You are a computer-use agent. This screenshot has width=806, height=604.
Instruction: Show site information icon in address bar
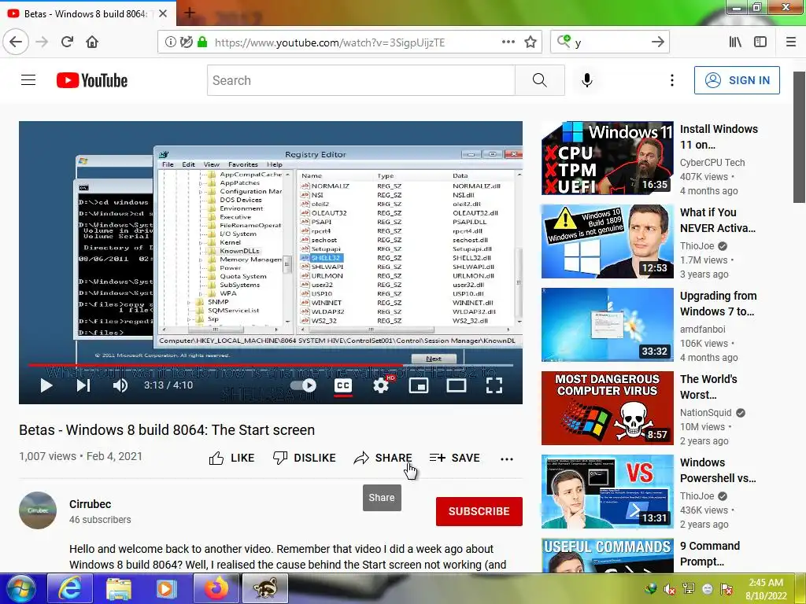coord(170,42)
